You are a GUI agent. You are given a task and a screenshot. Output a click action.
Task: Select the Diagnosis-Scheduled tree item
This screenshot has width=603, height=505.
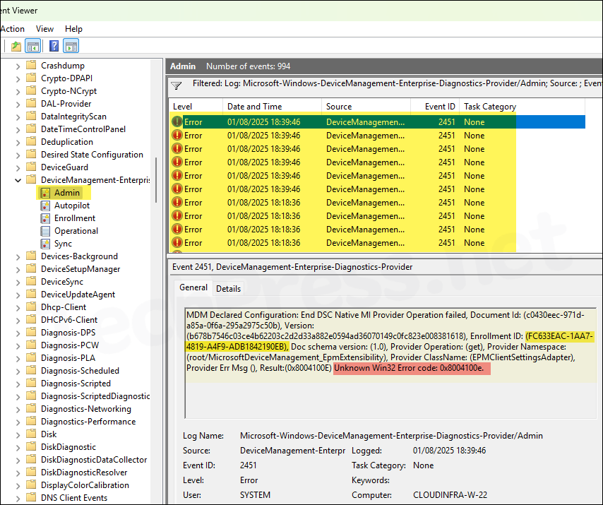click(80, 370)
